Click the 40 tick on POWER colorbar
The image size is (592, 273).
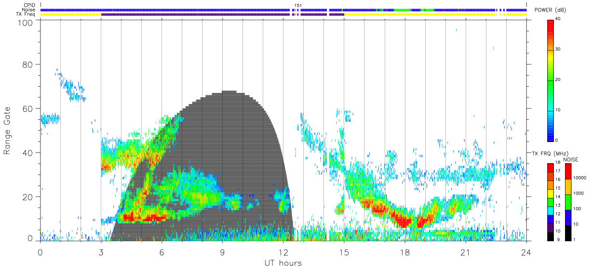558,19
